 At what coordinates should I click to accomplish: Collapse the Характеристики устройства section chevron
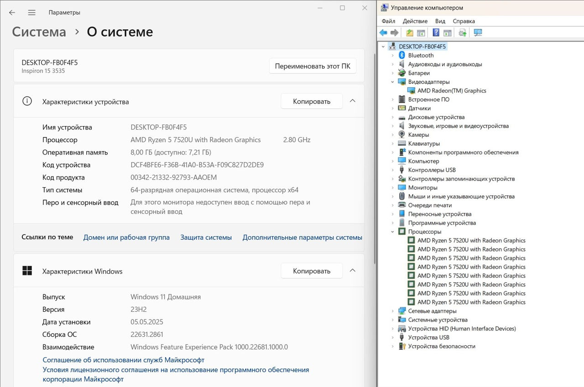(x=352, y=101)
